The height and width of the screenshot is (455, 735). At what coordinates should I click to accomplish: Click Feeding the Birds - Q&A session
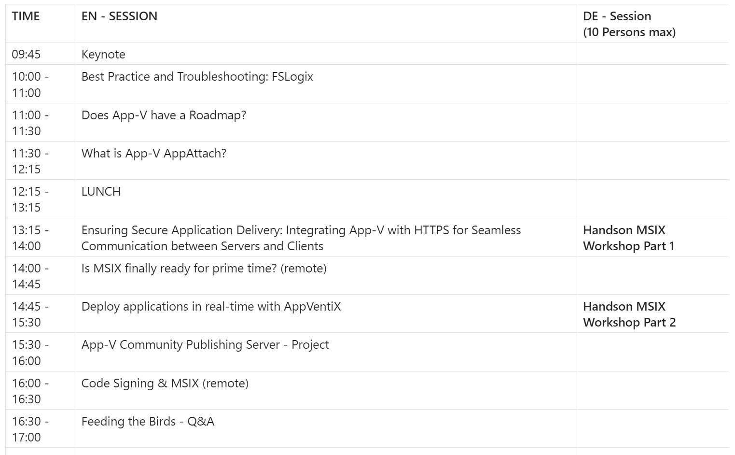point(148,422)
